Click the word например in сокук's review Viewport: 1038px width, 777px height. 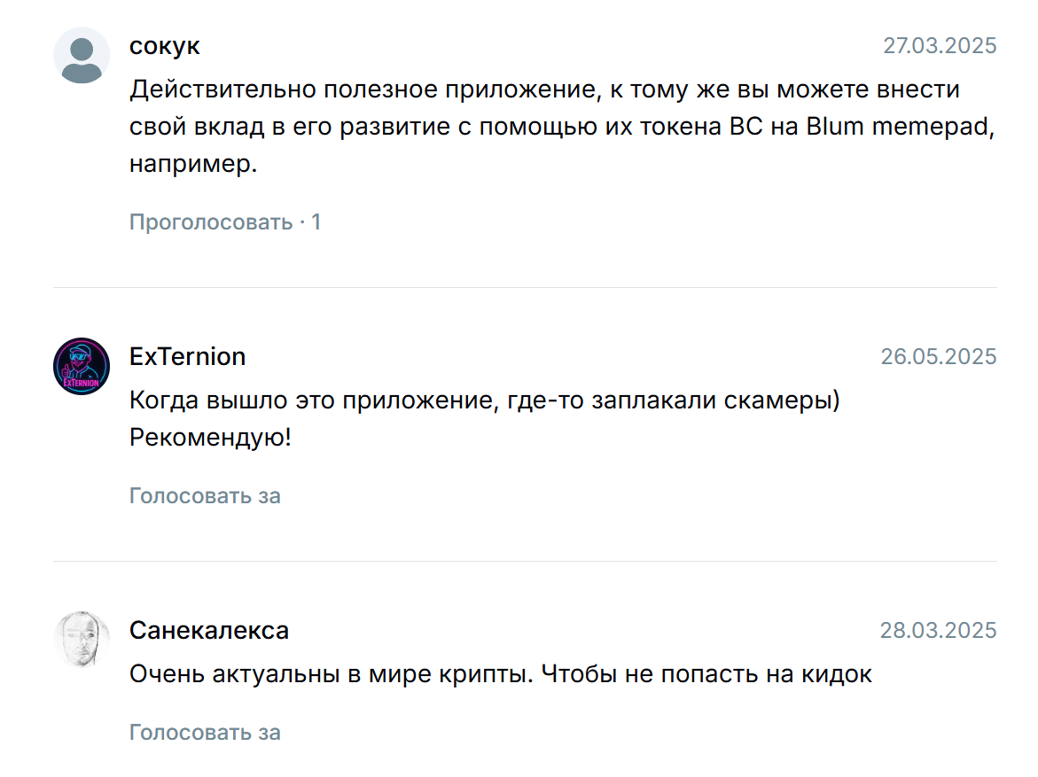coord(192,164)
